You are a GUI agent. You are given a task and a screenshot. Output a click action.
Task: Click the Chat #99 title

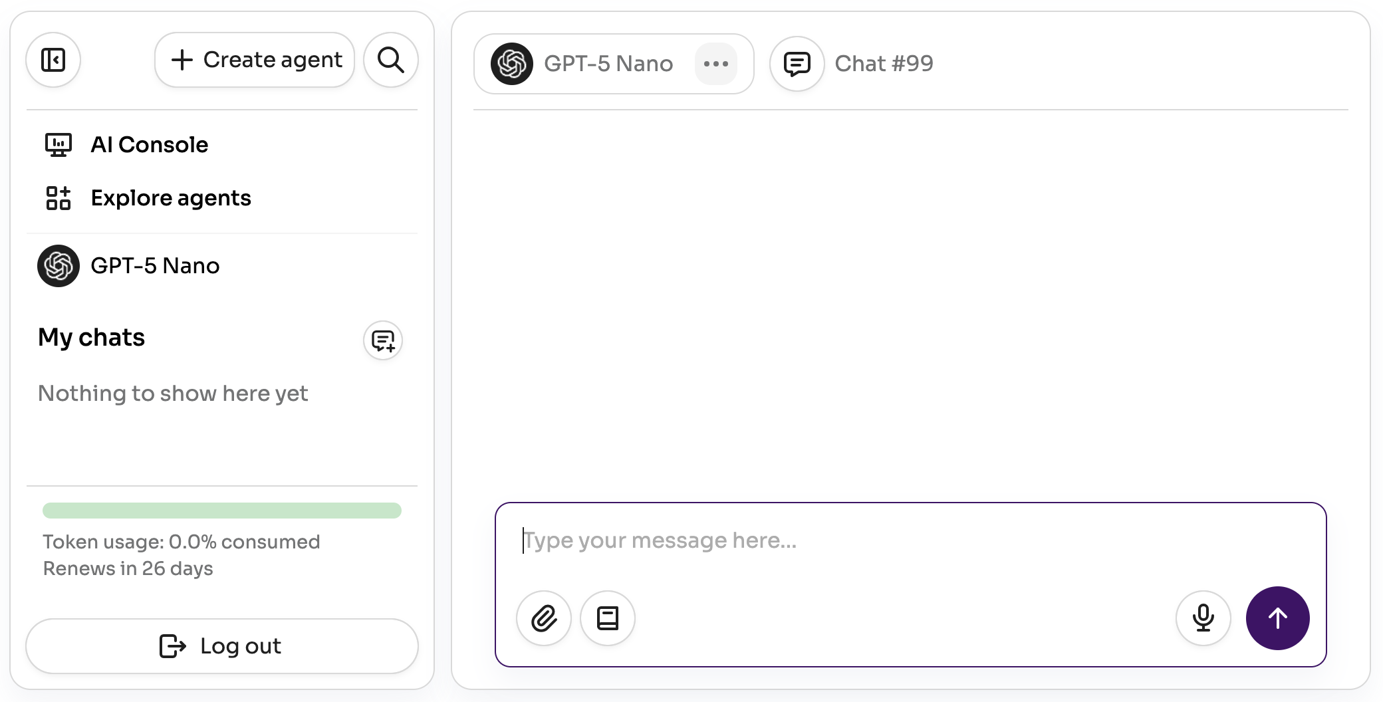point(884,64)
